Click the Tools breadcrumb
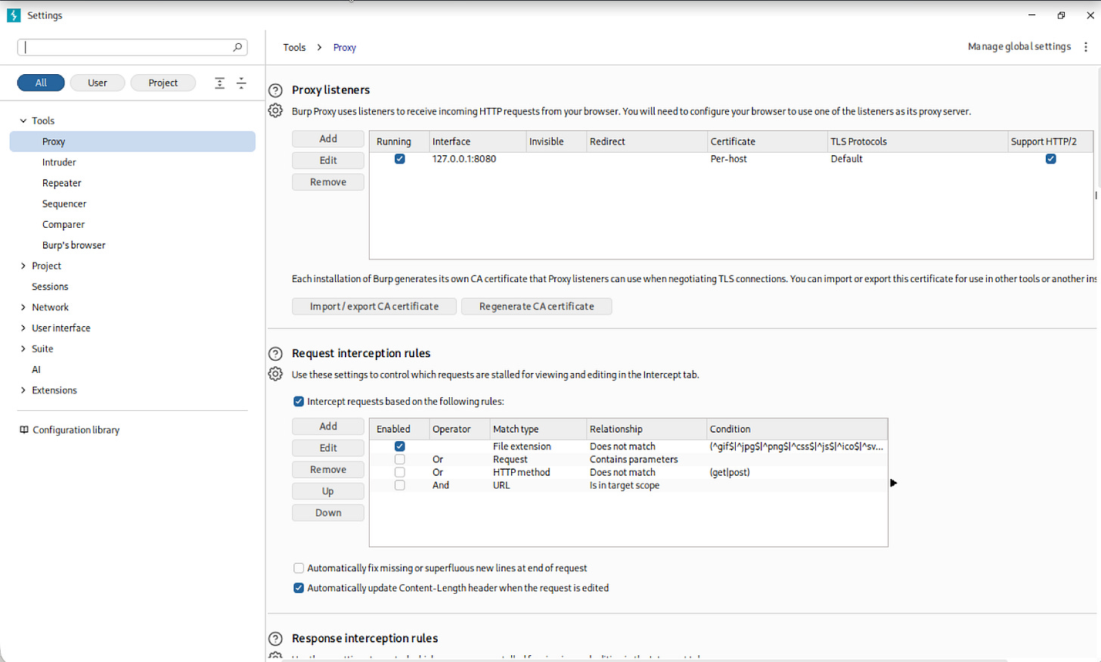Screen dimensions: 1101x662 pyautogui.click(x=294, y=48)
